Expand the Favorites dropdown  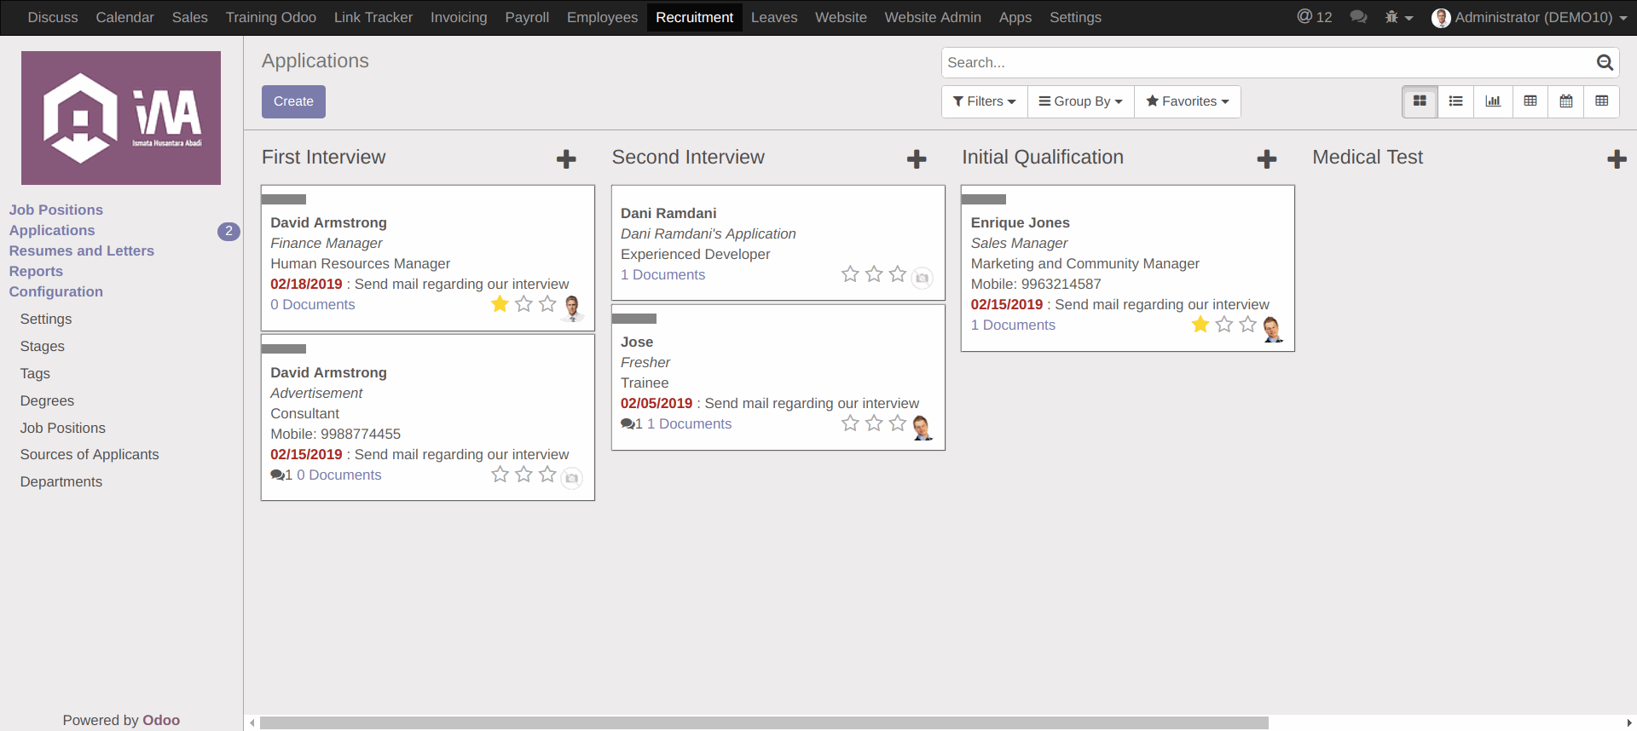1187,101
